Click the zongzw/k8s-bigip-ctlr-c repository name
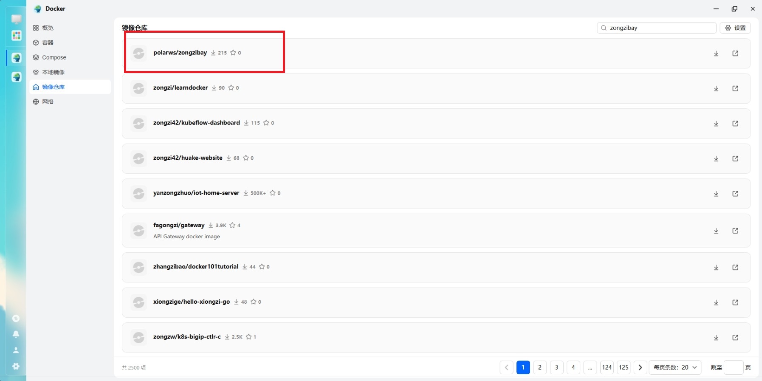The image size is (762, 381). [187, 337]
